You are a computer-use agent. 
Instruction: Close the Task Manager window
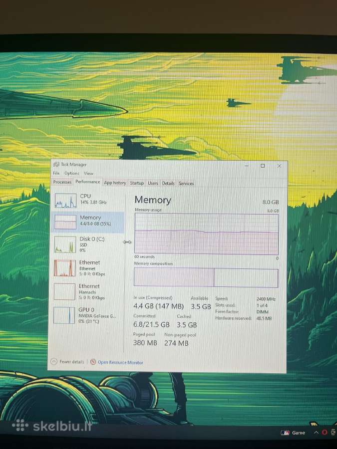coord(279,166)
